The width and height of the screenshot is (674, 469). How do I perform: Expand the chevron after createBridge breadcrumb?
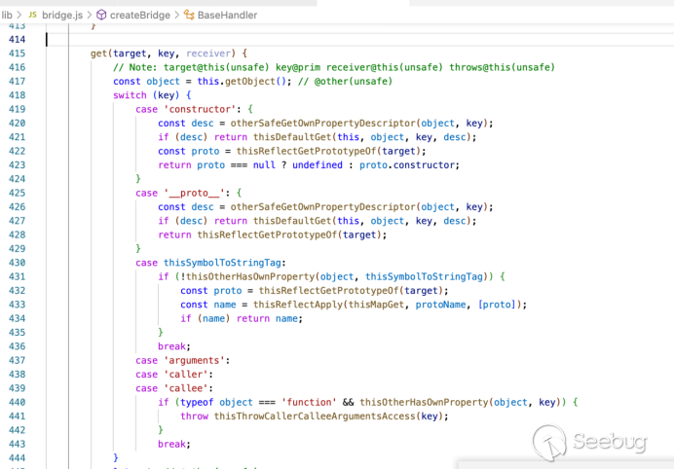(x=177, y=15)
